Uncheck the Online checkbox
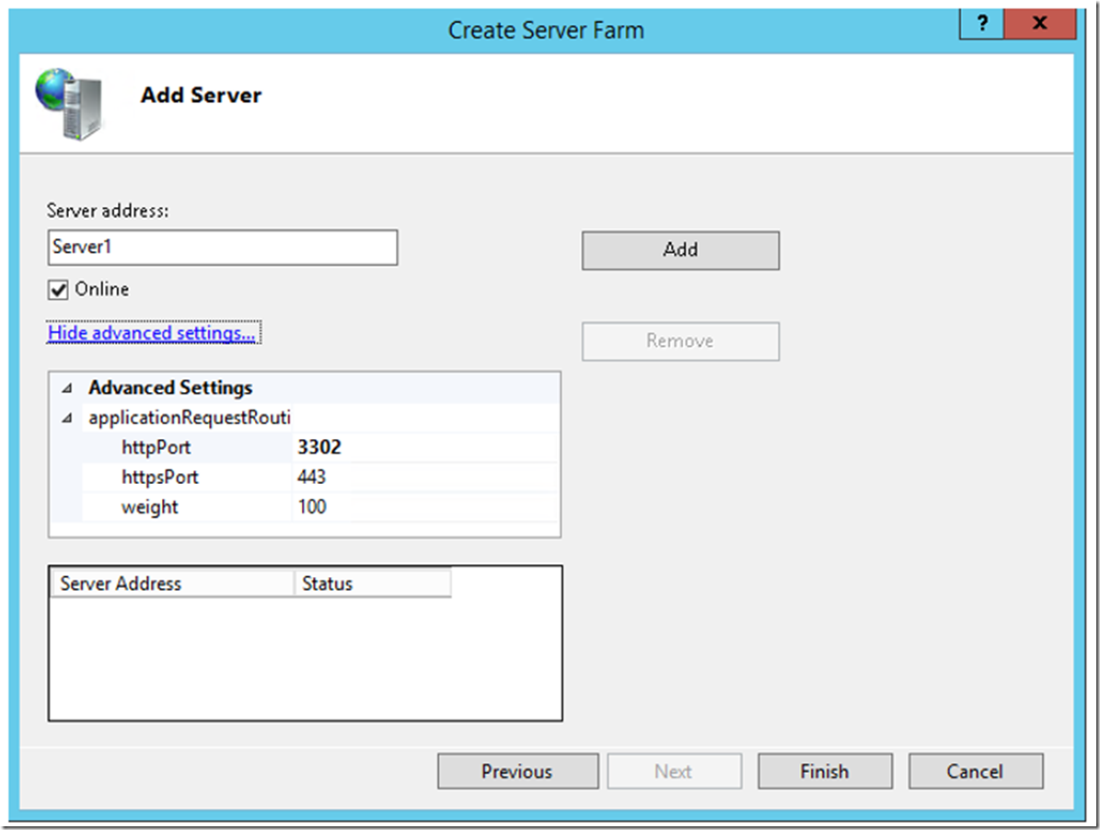Screen dimensions: 1100x830 pos(58,290)
